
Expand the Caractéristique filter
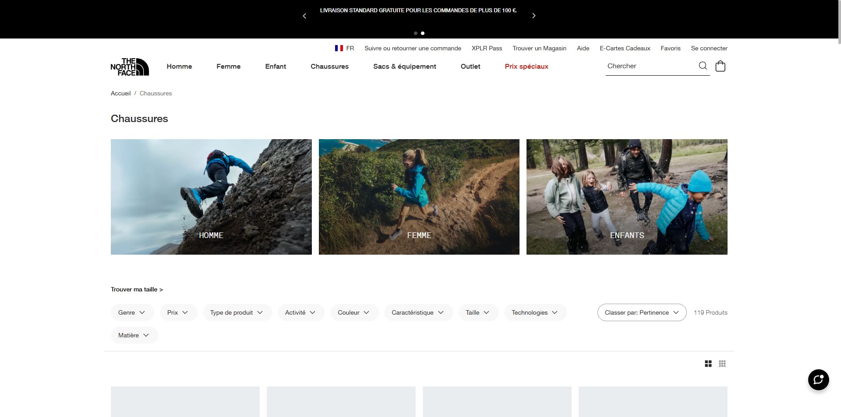click(x=418, y=312)
